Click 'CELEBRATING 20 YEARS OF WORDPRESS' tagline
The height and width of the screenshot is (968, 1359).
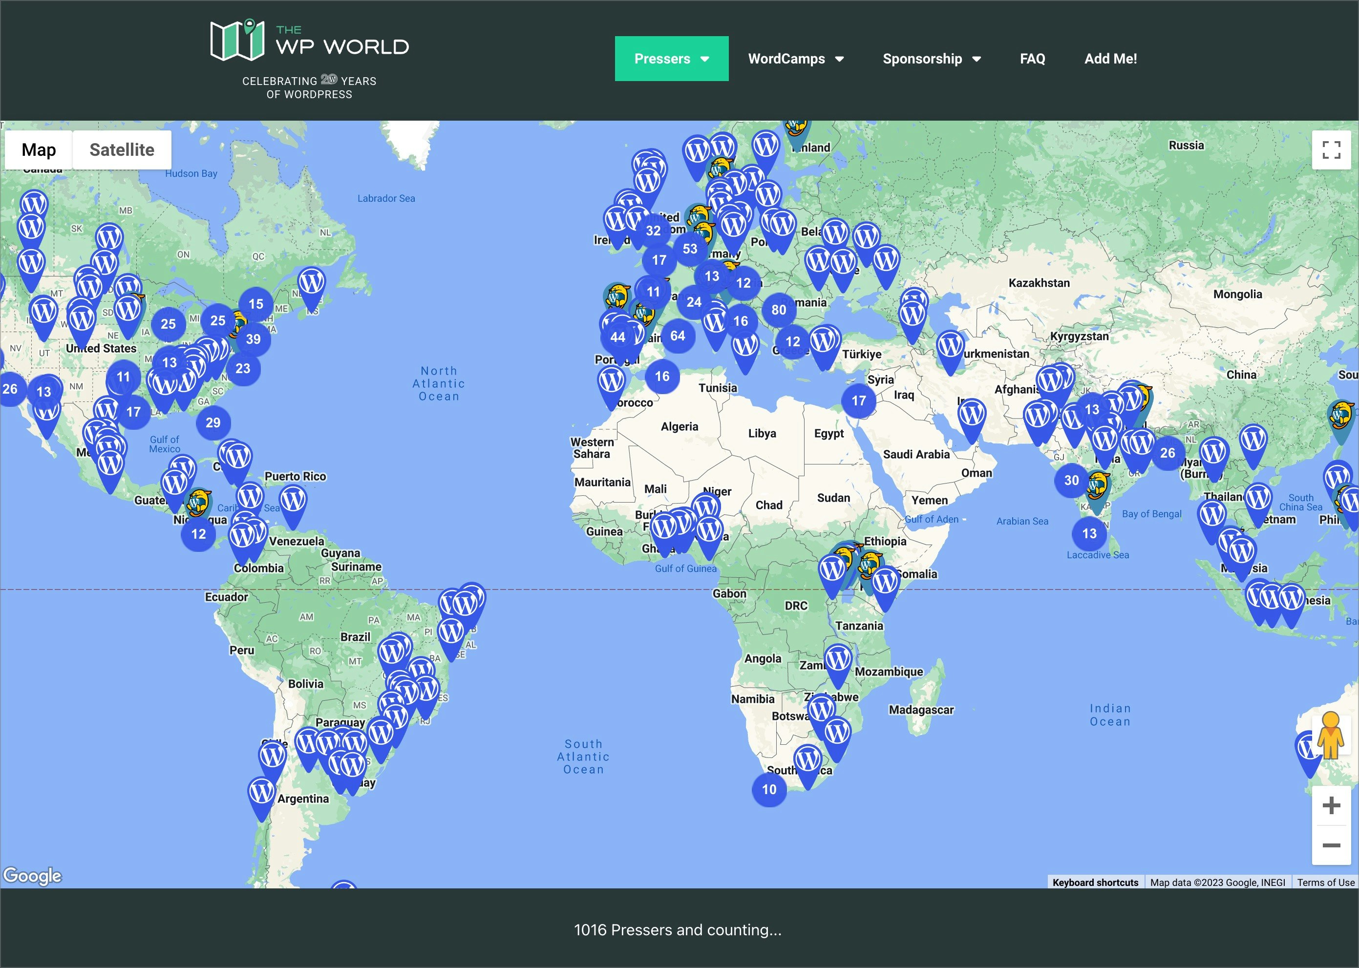pyautogui.click(x=309, y=87)
